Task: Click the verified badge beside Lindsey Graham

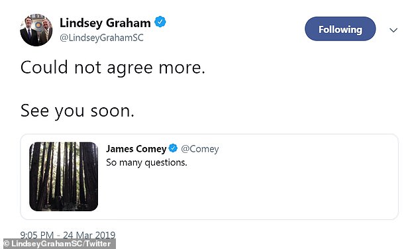Action: click(160, 22)
